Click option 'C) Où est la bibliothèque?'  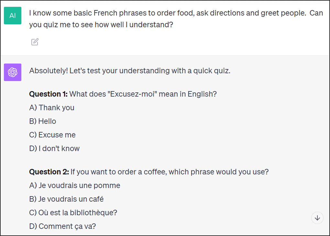73,213
